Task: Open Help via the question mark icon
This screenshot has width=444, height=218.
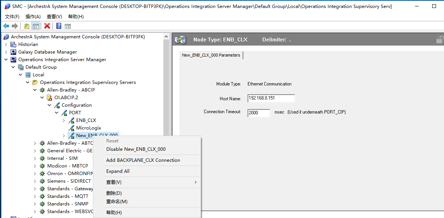Action: tap(59, 26)
